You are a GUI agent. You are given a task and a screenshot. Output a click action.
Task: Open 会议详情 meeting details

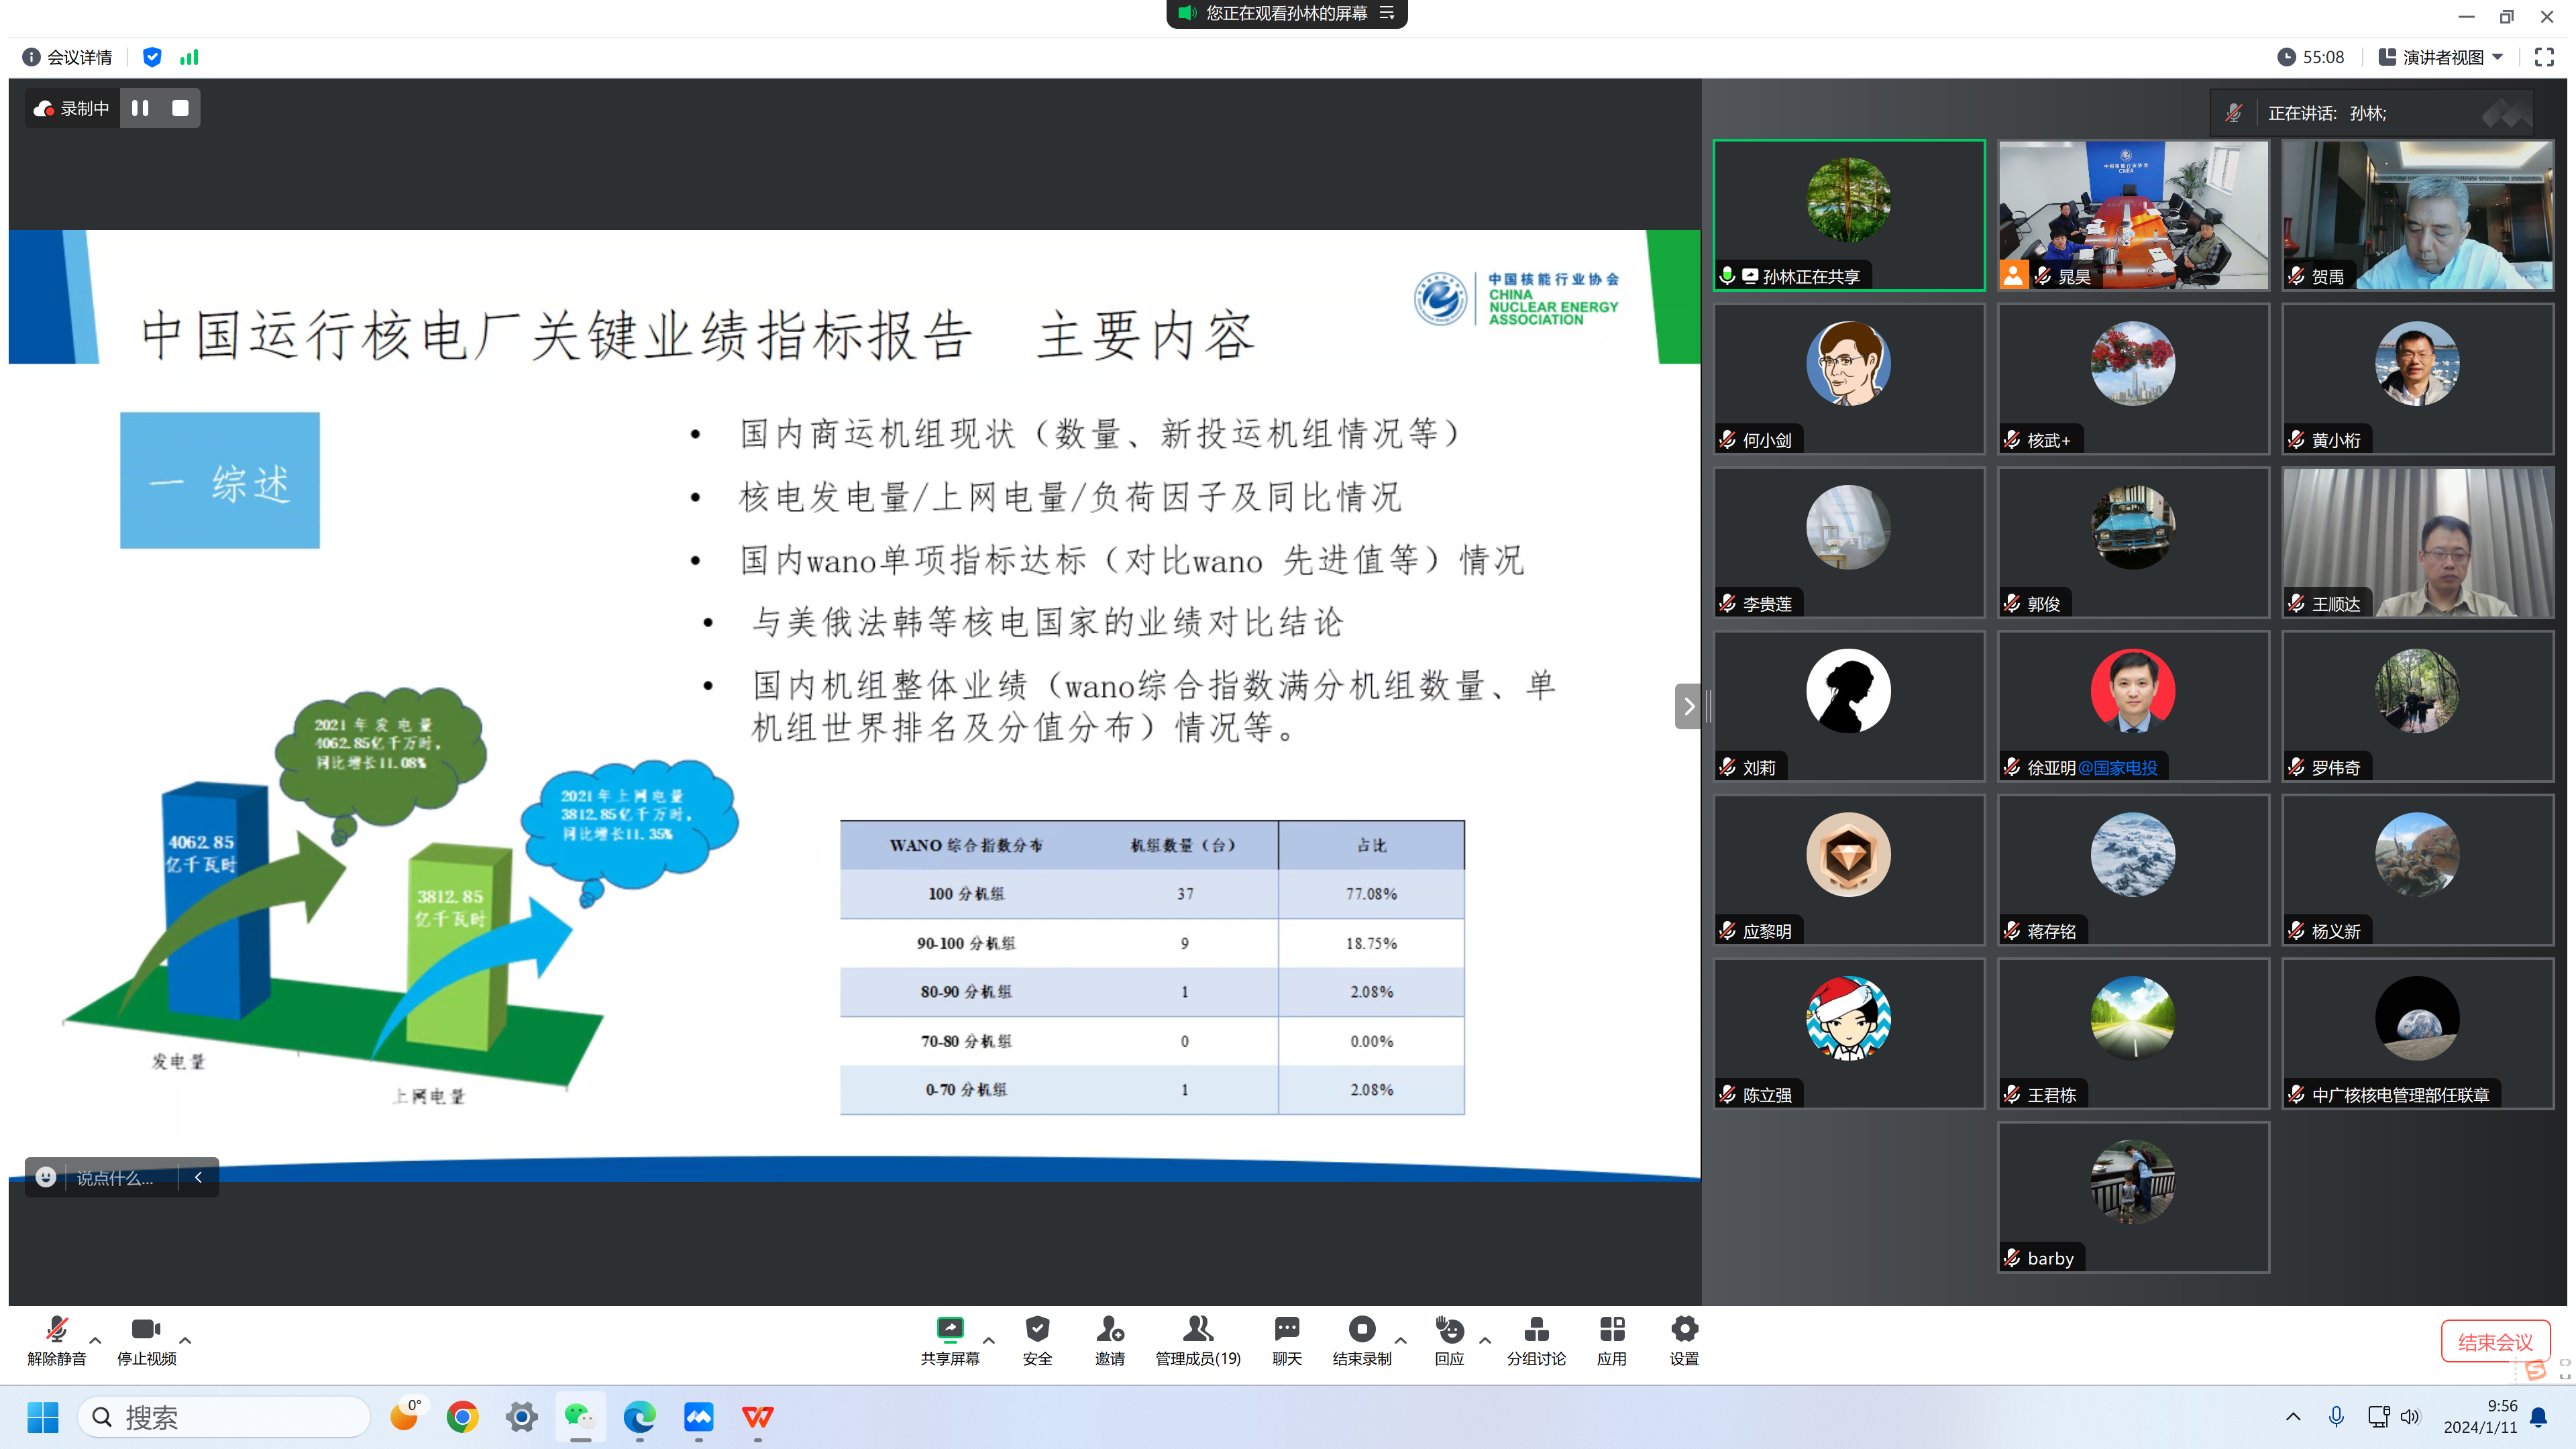click(x=68, y=57)
